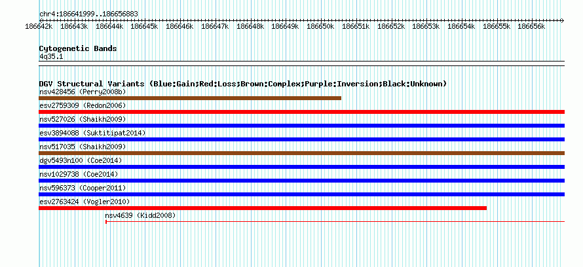Viewport: 583px width, 267px height.
Task: Click nsv1029738 (Coe2014) variant label
Action: coord(79,174)
